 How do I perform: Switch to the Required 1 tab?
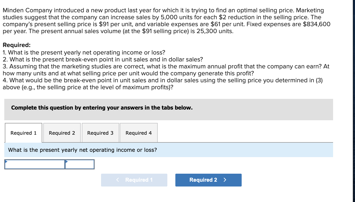[24, 133]
